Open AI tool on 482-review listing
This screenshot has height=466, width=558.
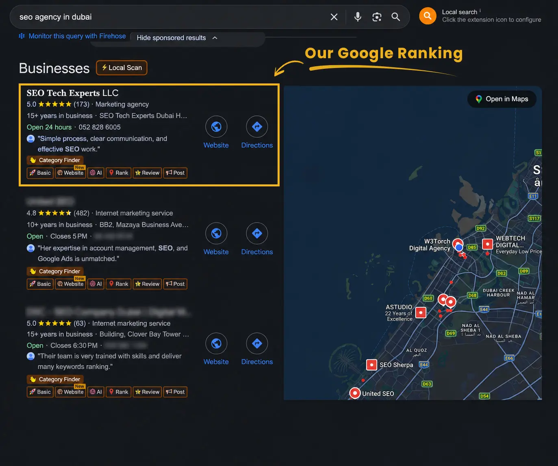[x=96, y=284]
